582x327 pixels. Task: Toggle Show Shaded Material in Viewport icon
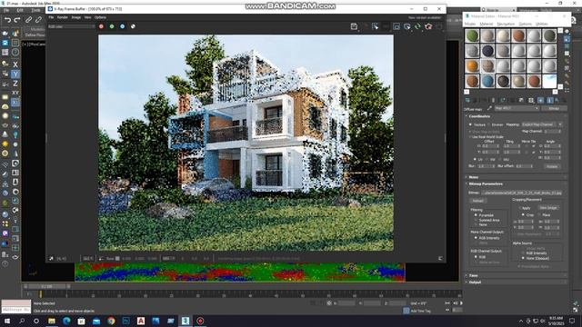click(541, 100)
